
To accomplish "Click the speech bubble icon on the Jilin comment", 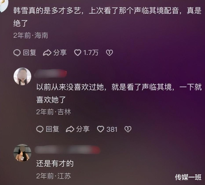I will point(40,129).
